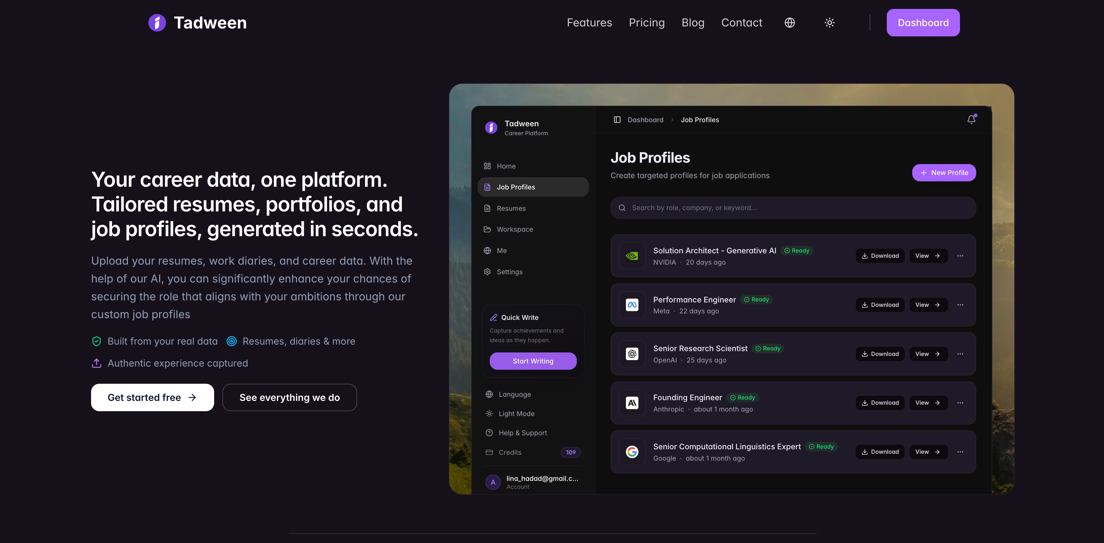Open Language option in sidebar
This screenshot has height=543, width=1104.
tap(533, 394)
